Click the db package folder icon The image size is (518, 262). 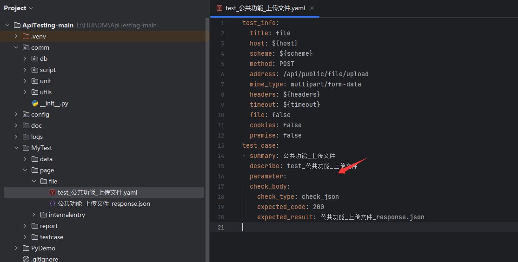coord(35,59)
